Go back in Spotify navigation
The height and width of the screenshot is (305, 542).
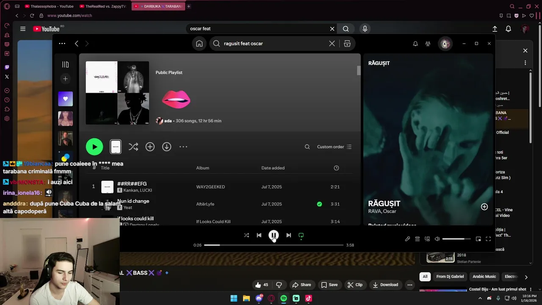coord(76,44)
